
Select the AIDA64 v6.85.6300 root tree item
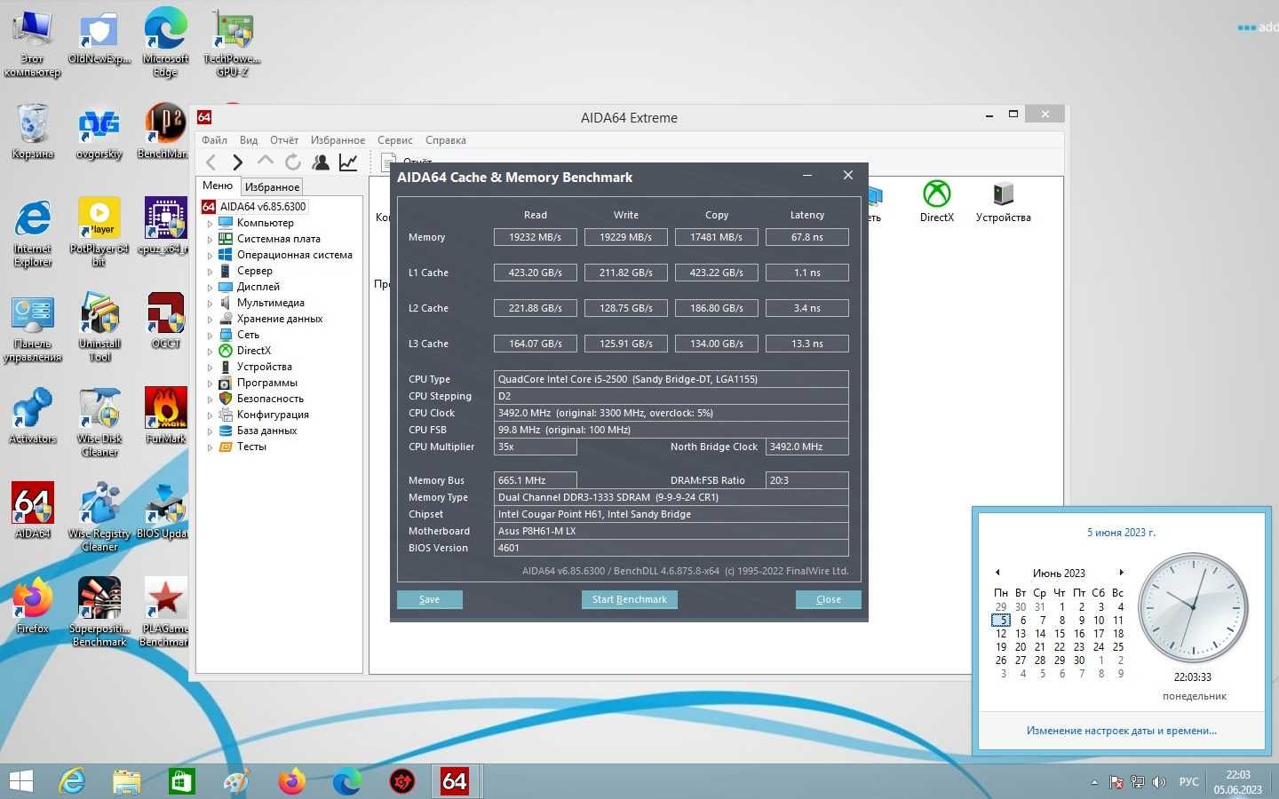pos(255,207)
